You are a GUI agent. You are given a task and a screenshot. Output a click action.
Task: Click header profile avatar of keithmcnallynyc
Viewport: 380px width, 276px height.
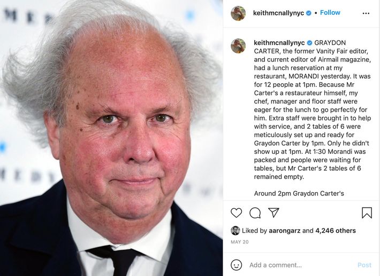238,13
